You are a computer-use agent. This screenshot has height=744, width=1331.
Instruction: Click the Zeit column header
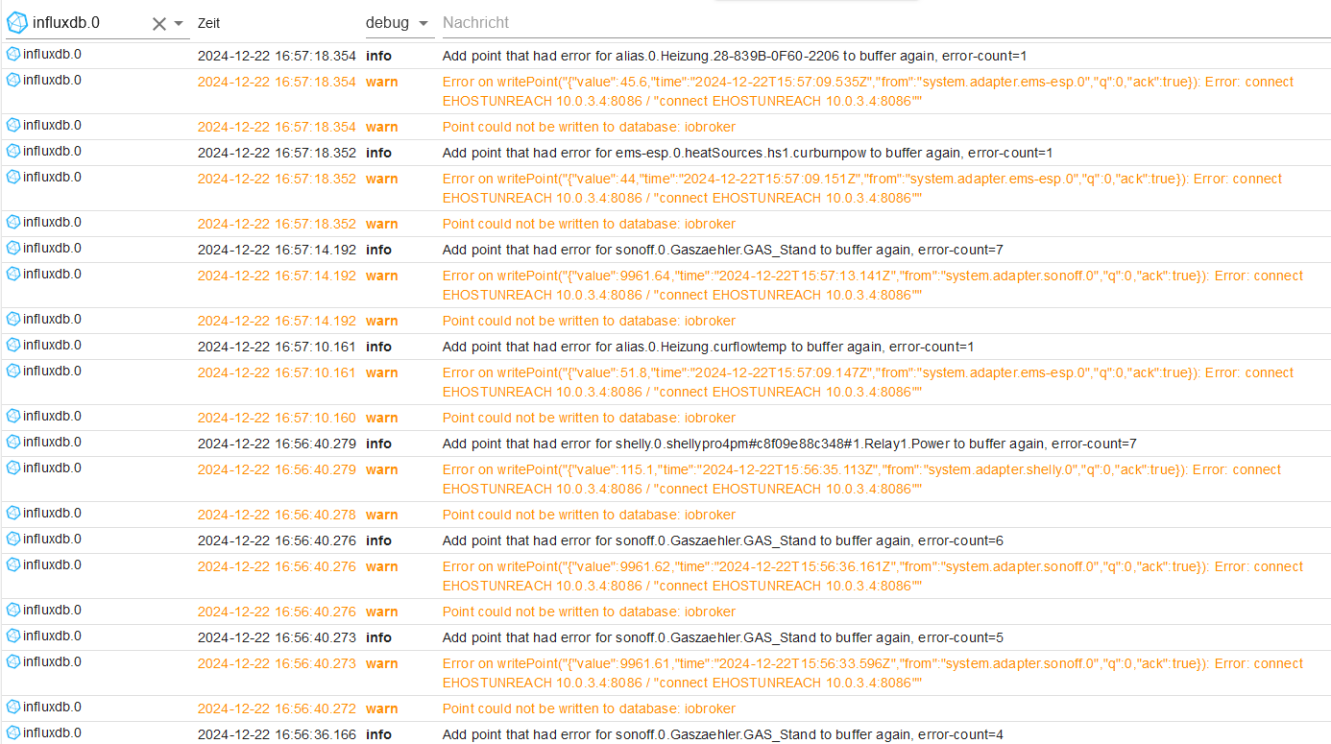[x=208, y=22]
